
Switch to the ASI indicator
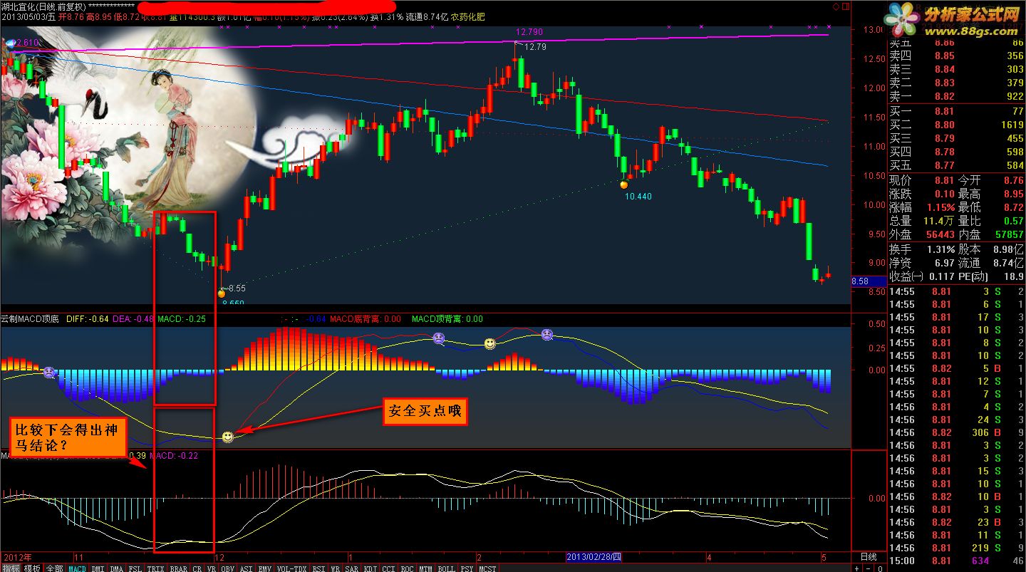[x=247, y=568]
